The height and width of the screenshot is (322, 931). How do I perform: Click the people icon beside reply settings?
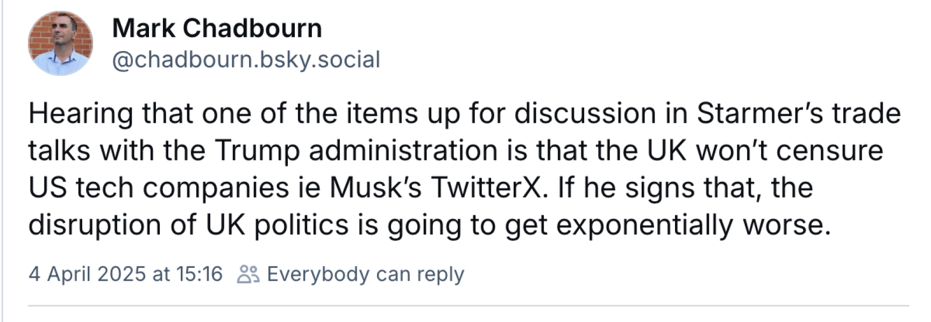pos(248,274)
